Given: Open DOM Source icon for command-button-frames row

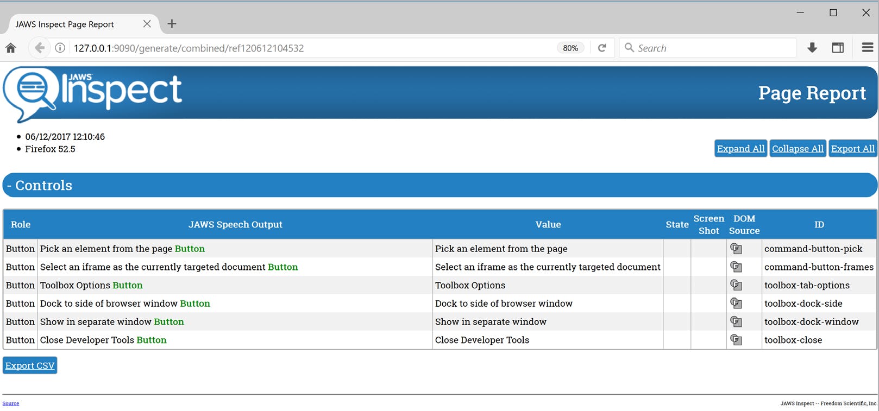Looking at the screenshot, I should (x=736, y=267).
